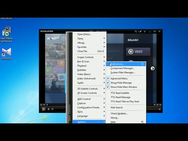Toggle the pin-on-top icon in title bar

pos(140,31)
